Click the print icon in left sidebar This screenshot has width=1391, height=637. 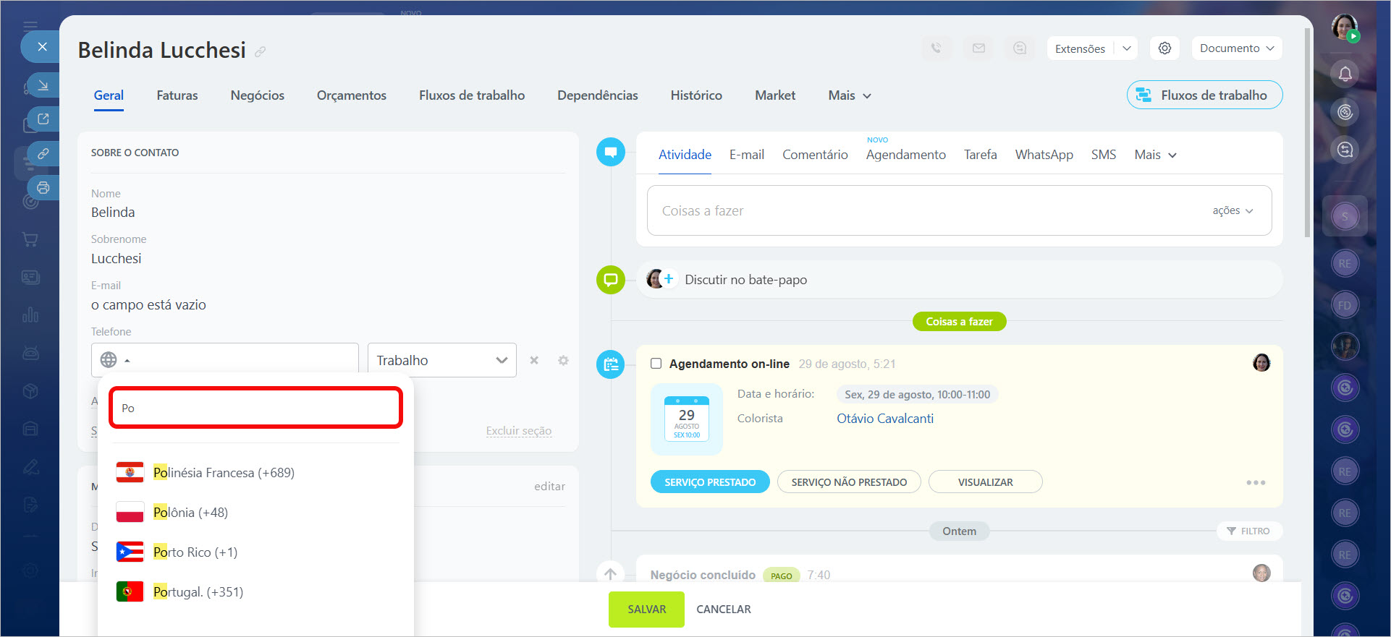(x=43, y=188)
